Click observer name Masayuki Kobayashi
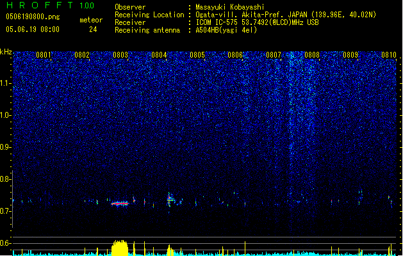This screenshot has height=256, width=403. (230, 7)
